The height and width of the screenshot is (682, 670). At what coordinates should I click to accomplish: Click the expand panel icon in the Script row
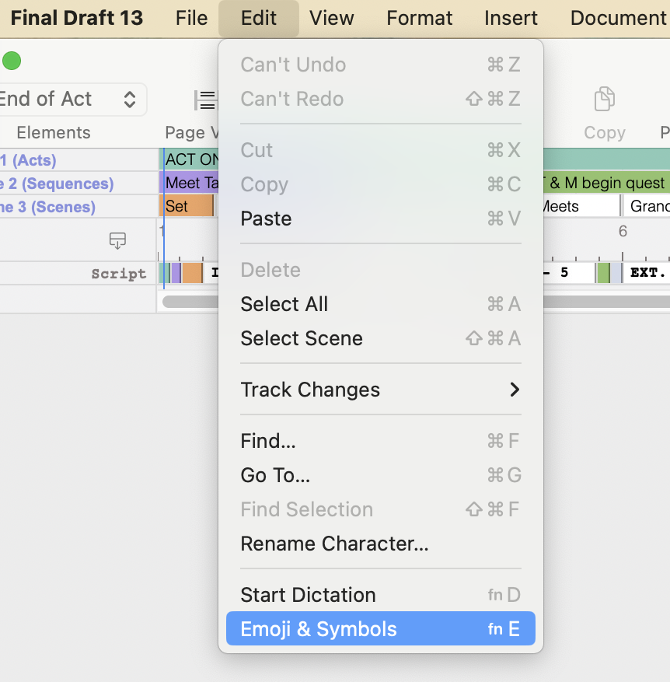(117, 241)
